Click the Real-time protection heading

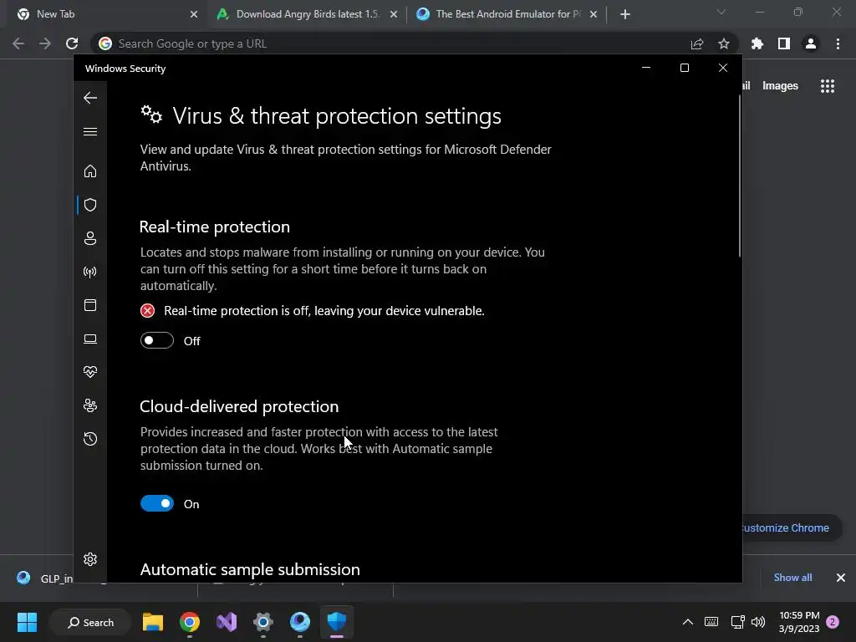pyautogui.click(x=215, y=227)
